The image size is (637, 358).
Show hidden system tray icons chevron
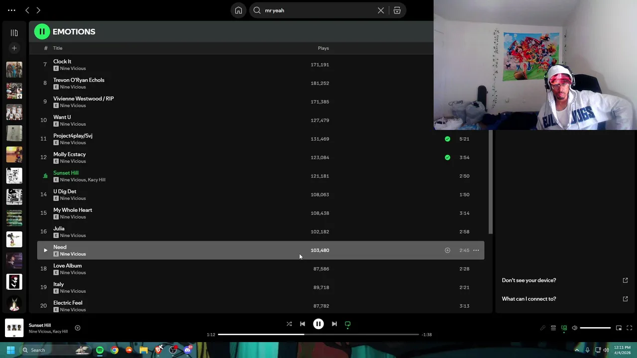(x=577, y=350)
